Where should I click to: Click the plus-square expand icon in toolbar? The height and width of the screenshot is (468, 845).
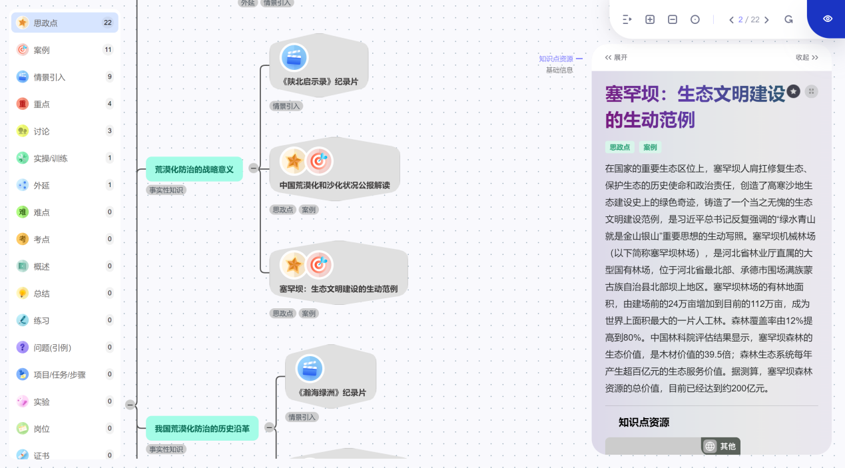(x=650, y=20)
